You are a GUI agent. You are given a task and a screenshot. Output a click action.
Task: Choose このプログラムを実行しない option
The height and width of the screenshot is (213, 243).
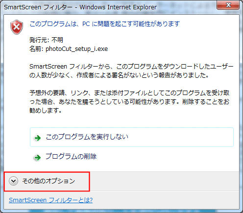click(132, 137)
